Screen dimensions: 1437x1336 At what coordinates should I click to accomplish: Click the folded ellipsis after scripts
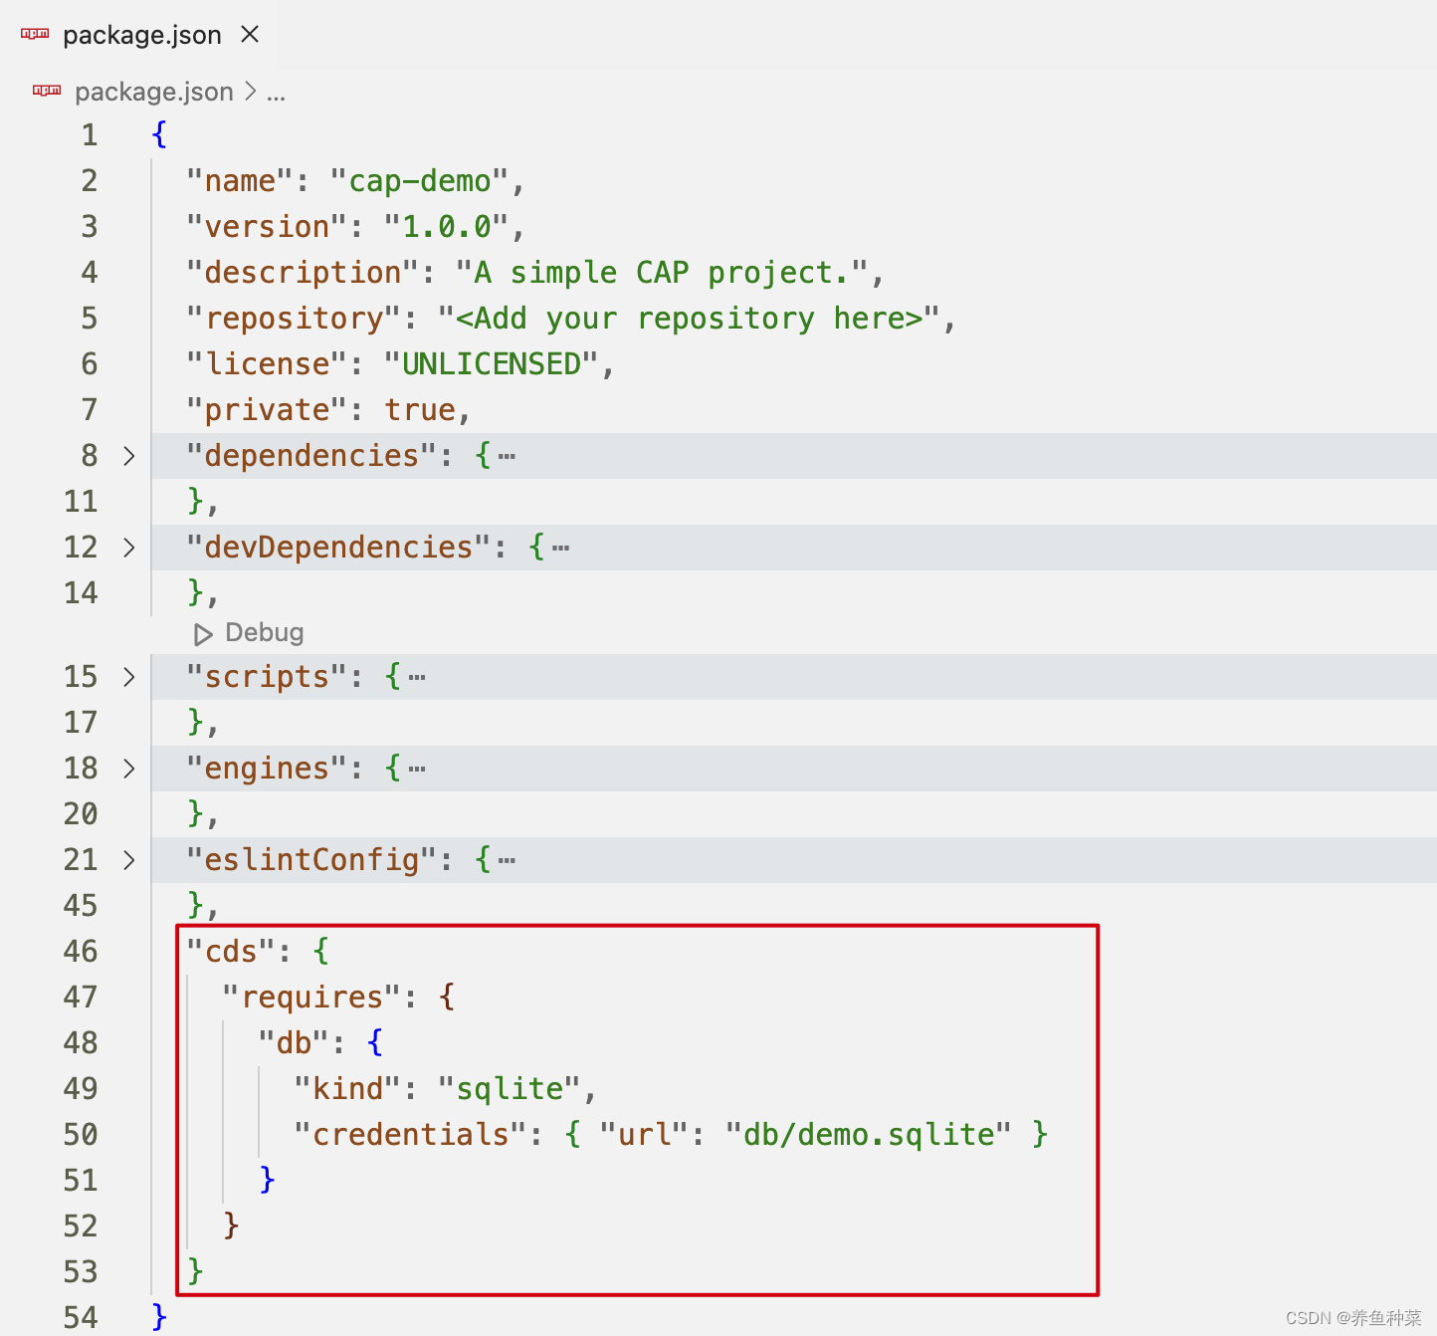417,678
